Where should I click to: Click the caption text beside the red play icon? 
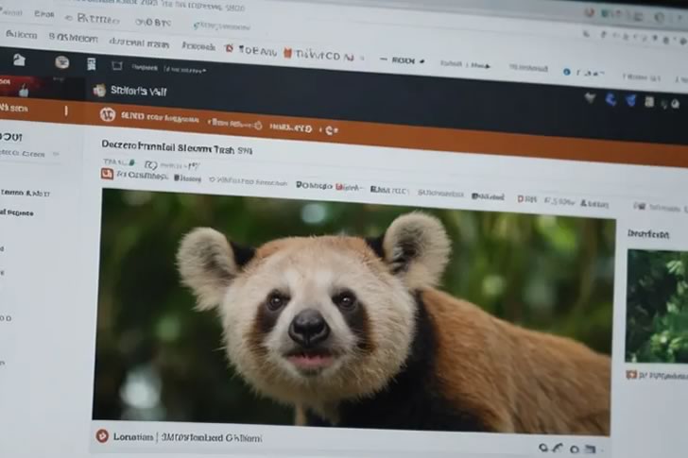click(187, 437)
